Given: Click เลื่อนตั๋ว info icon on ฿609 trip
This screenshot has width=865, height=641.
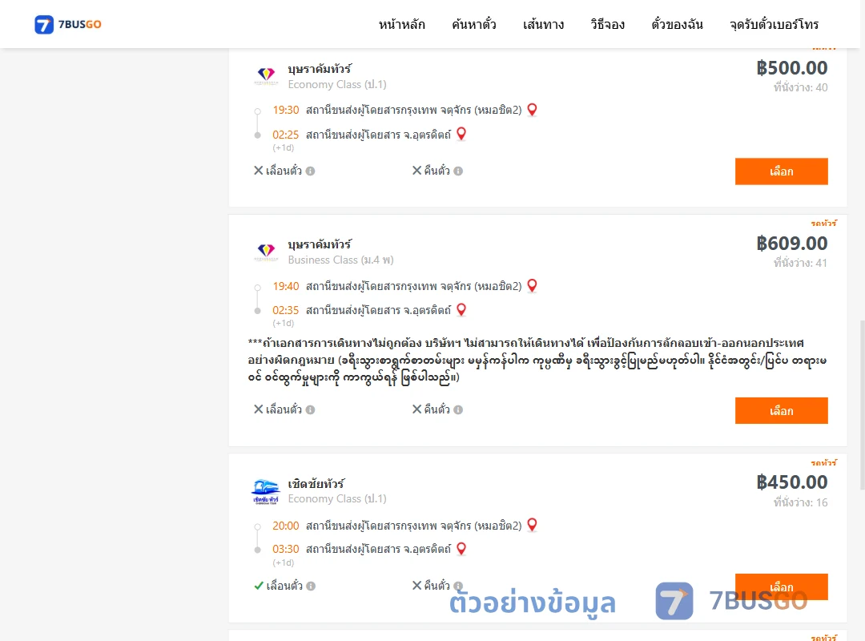Looking at the screenshot, I should (x=311, y=409).
